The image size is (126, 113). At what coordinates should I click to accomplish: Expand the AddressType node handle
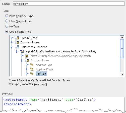(x=27, y=65)
